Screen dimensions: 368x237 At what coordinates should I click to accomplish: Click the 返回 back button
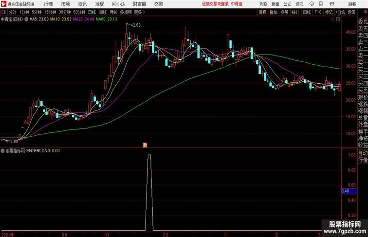pos(351,12)
